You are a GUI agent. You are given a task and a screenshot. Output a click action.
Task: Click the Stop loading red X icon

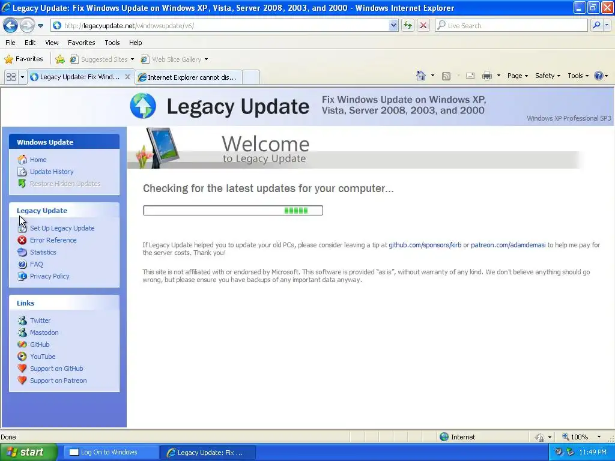coord(423,25)
